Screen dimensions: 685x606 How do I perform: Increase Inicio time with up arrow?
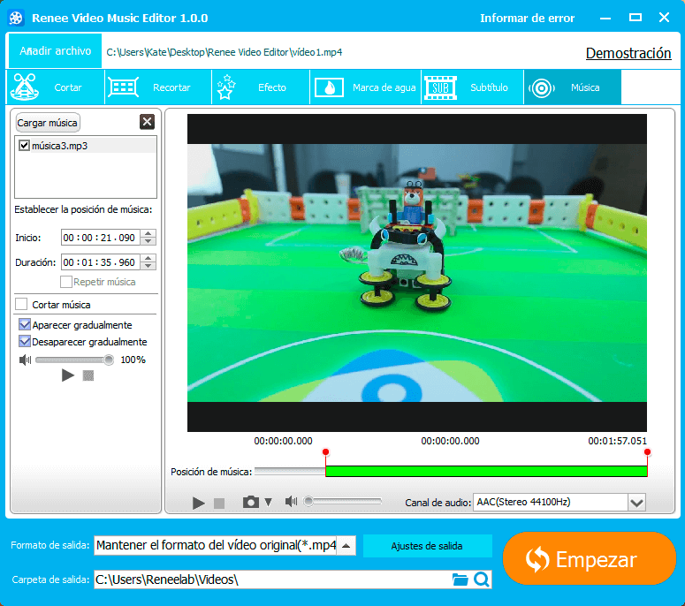pos(148,233)
